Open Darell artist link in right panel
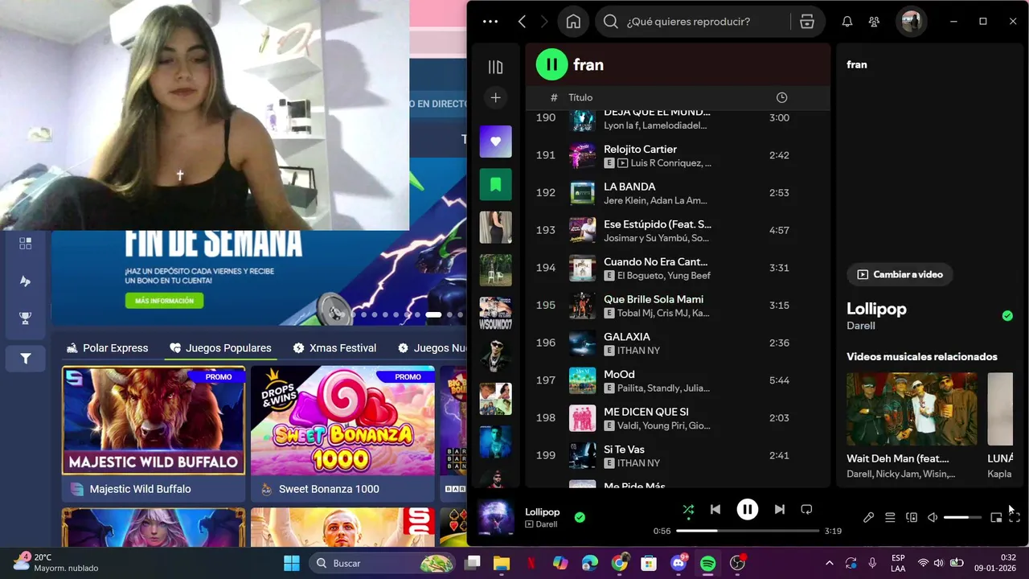1029x579 pixels. pos(860,326)
